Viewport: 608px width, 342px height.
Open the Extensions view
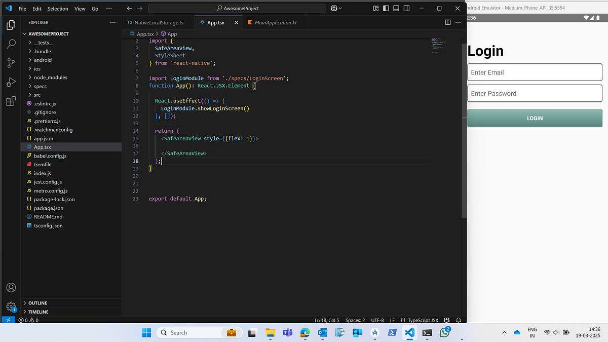pos(11,101)
